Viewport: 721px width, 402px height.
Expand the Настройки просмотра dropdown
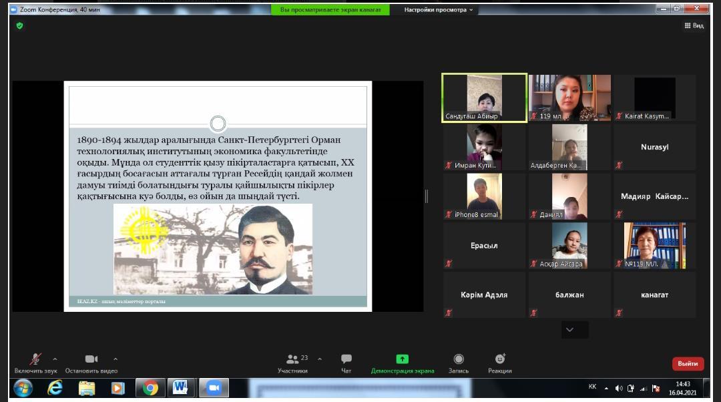[x=439, y=10]
